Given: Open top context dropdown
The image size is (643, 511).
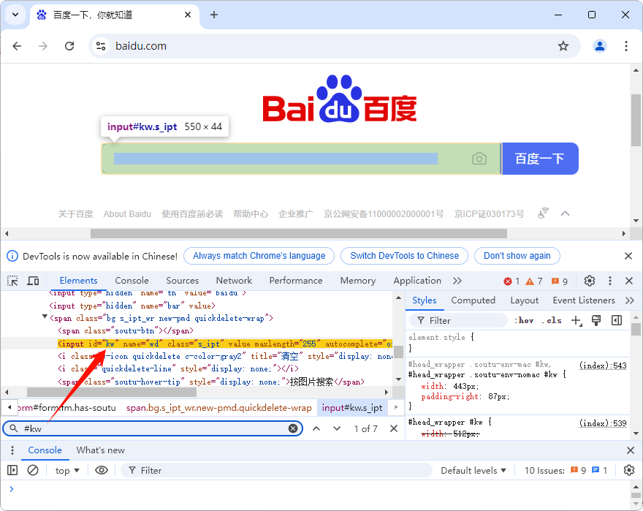Looking at the screenshot, I should point(67,470).
